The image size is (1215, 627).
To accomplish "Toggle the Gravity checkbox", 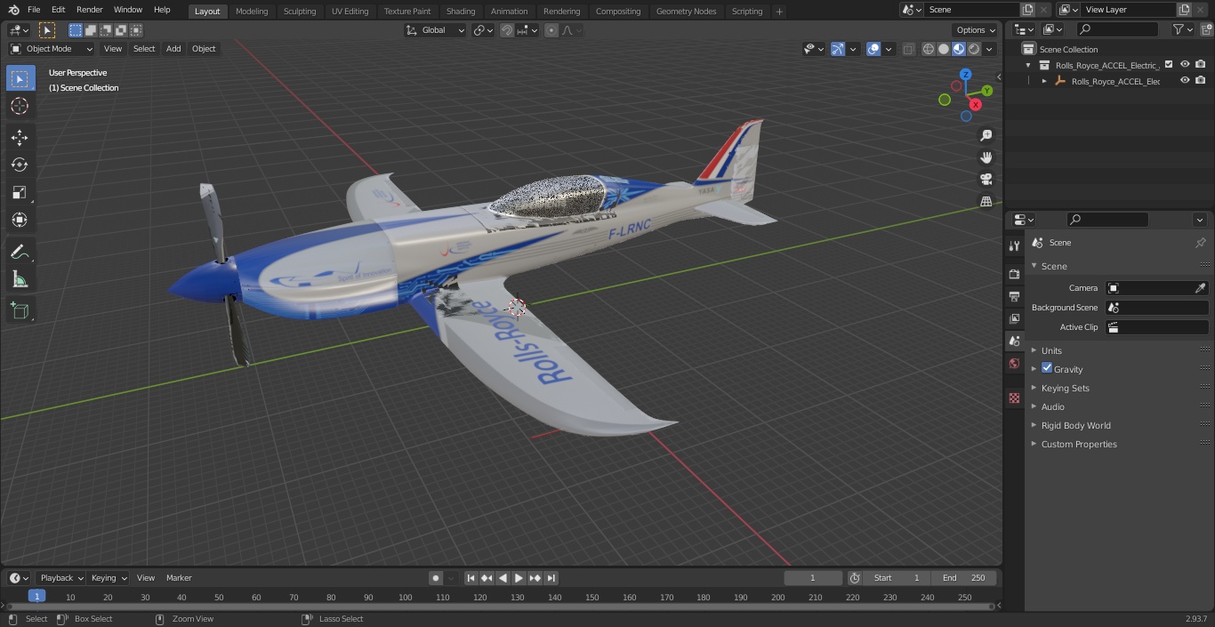I will pos(1047,368).
